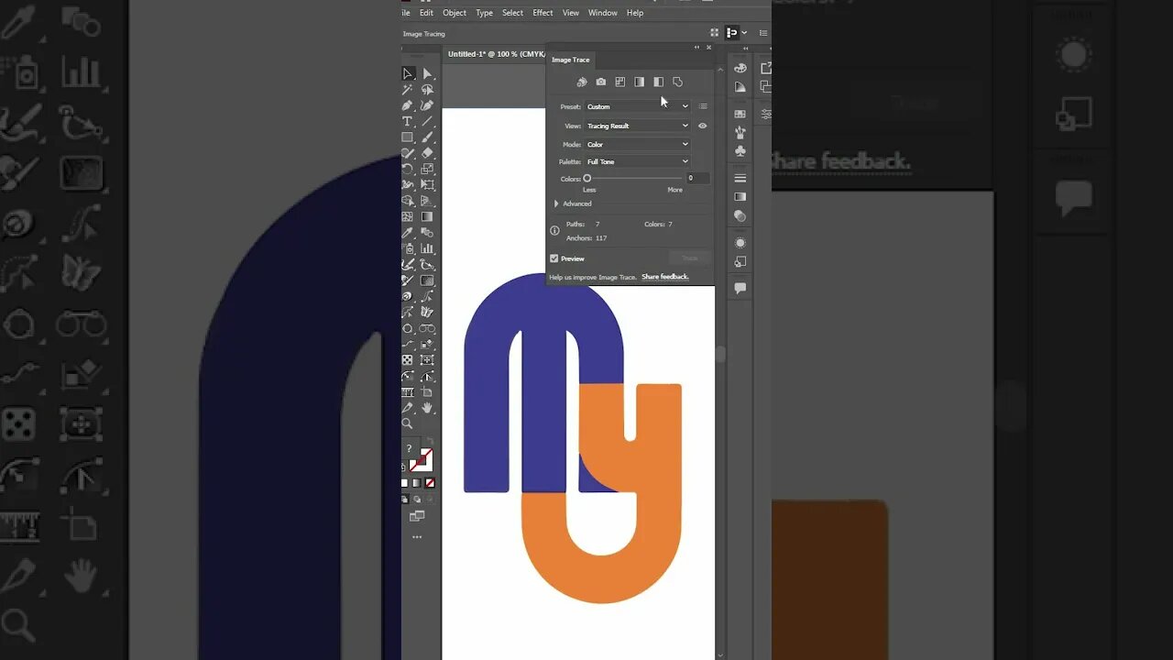This screenshot has height=660, width=1173.
Task: Open the workspace switcher dropdown arrow
Action: click(743, 33)
